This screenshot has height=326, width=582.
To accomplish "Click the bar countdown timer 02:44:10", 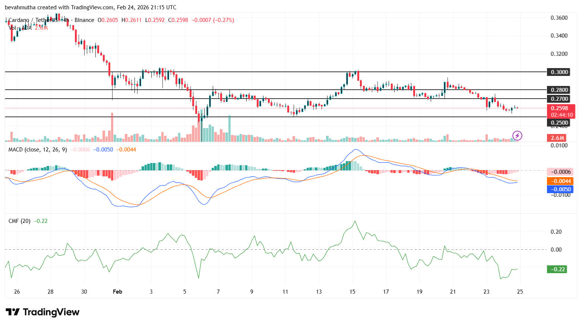I will (x=560, y=115).
